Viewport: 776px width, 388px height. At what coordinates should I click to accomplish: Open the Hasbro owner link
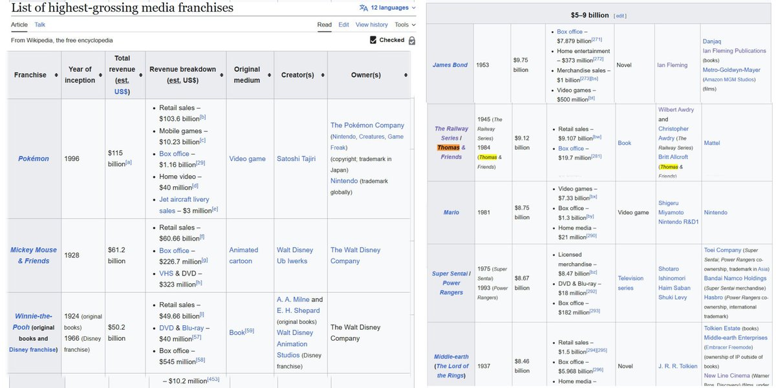coord(714,297)
